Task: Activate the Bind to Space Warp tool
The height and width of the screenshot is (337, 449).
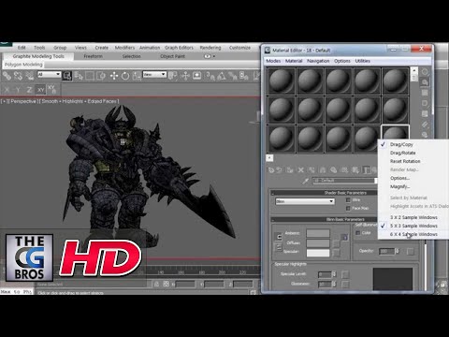Action: 29,76
